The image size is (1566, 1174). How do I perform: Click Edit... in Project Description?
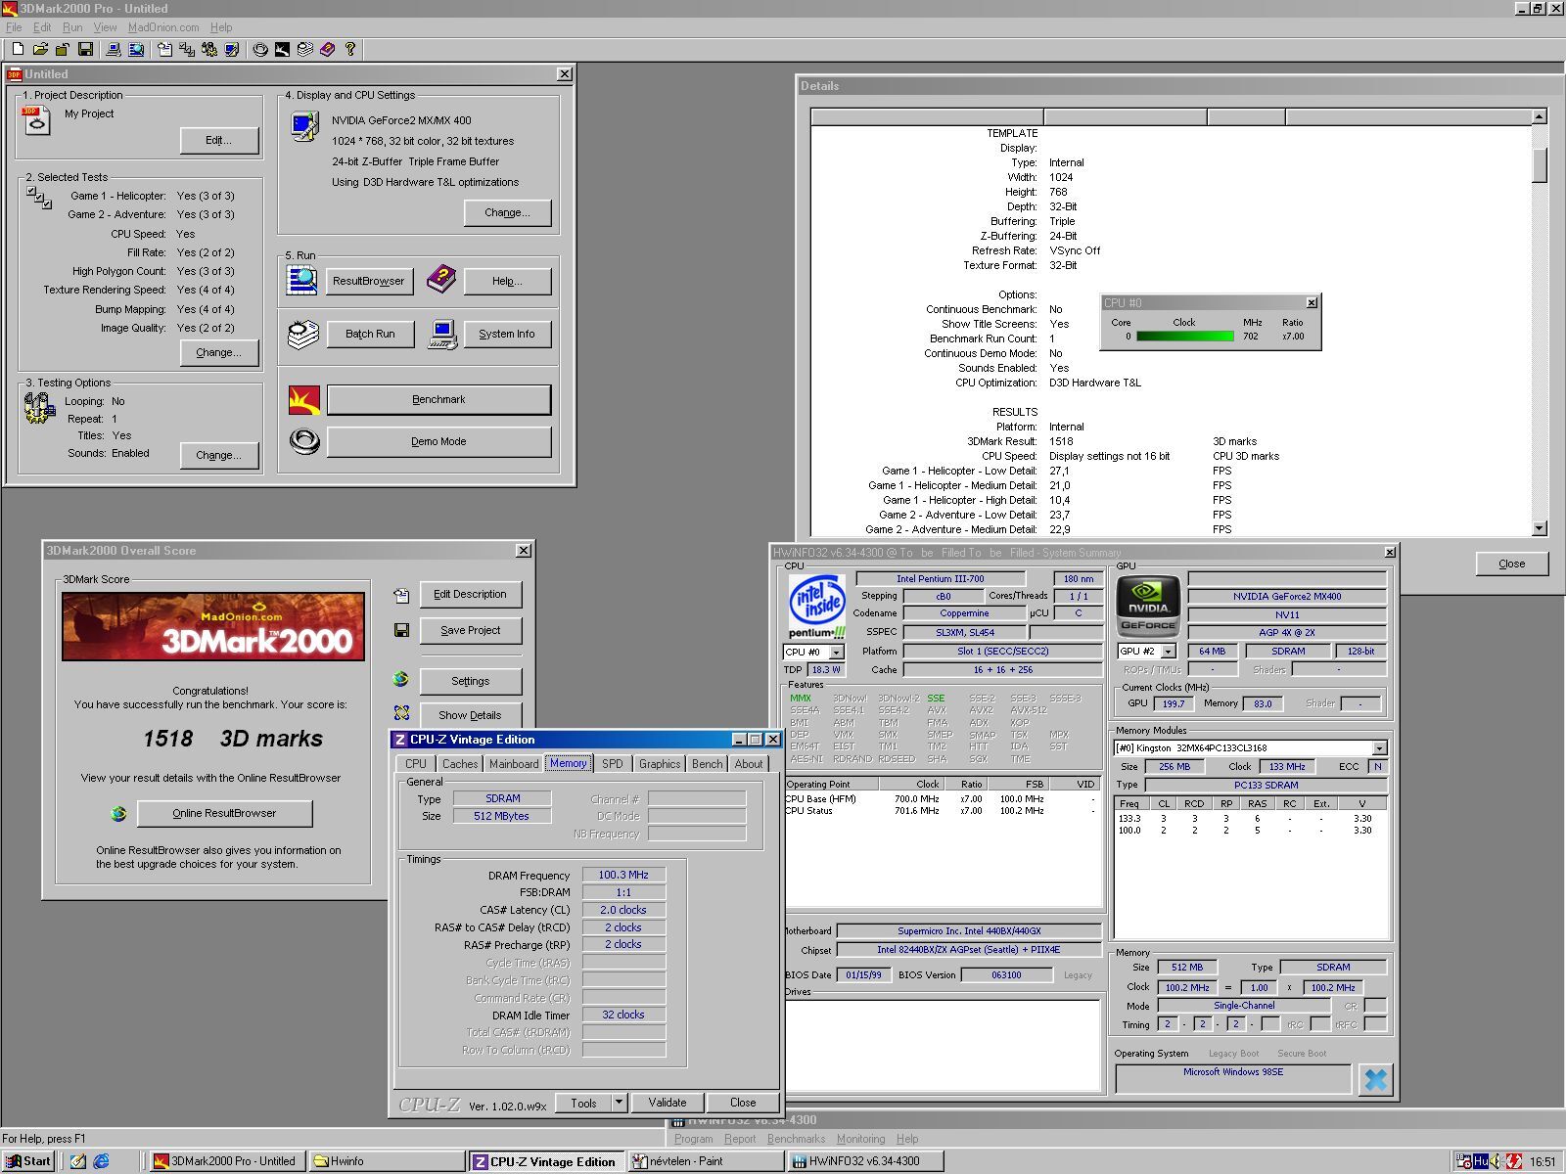[219, 140]
